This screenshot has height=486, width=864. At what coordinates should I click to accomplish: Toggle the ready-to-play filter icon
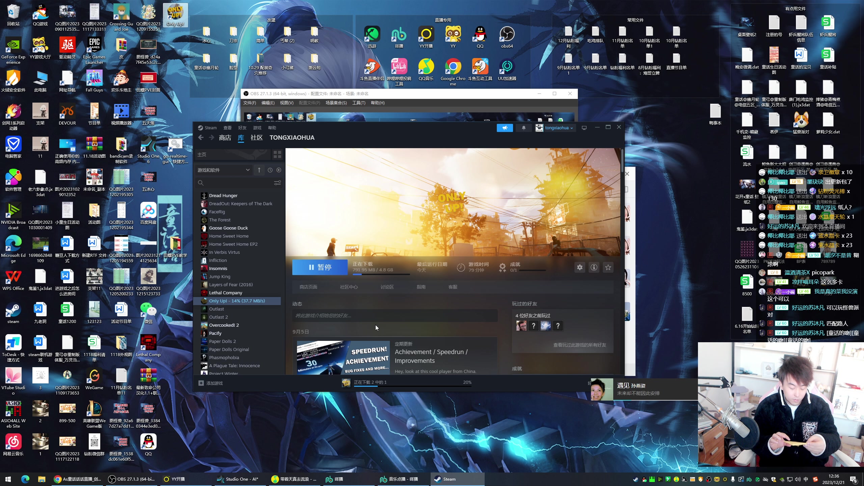point(278,170)
